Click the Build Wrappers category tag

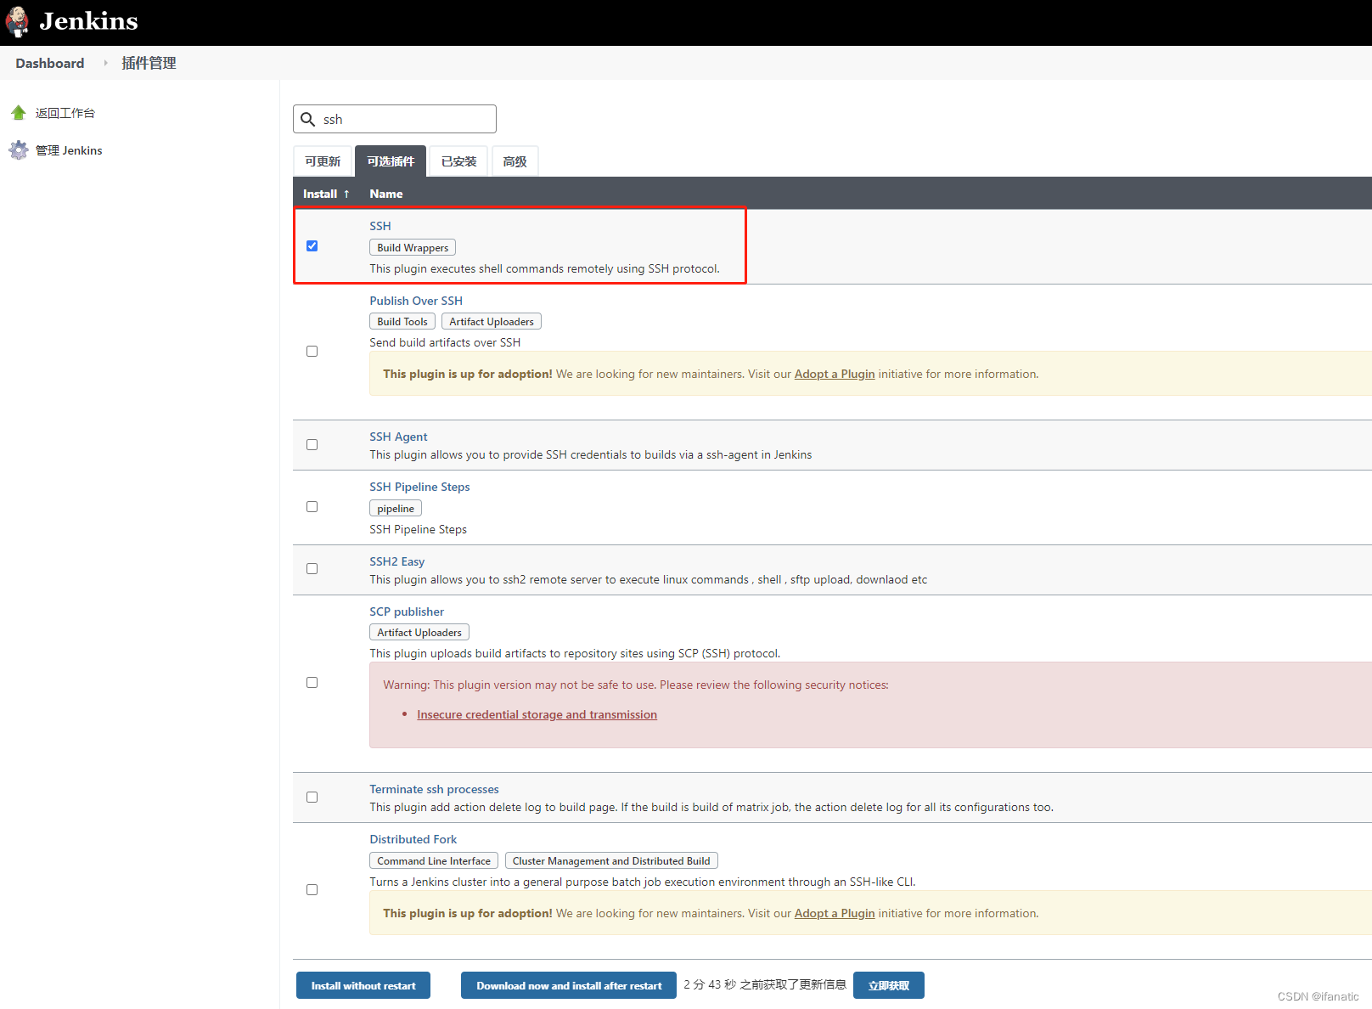[x=413, y=247]
